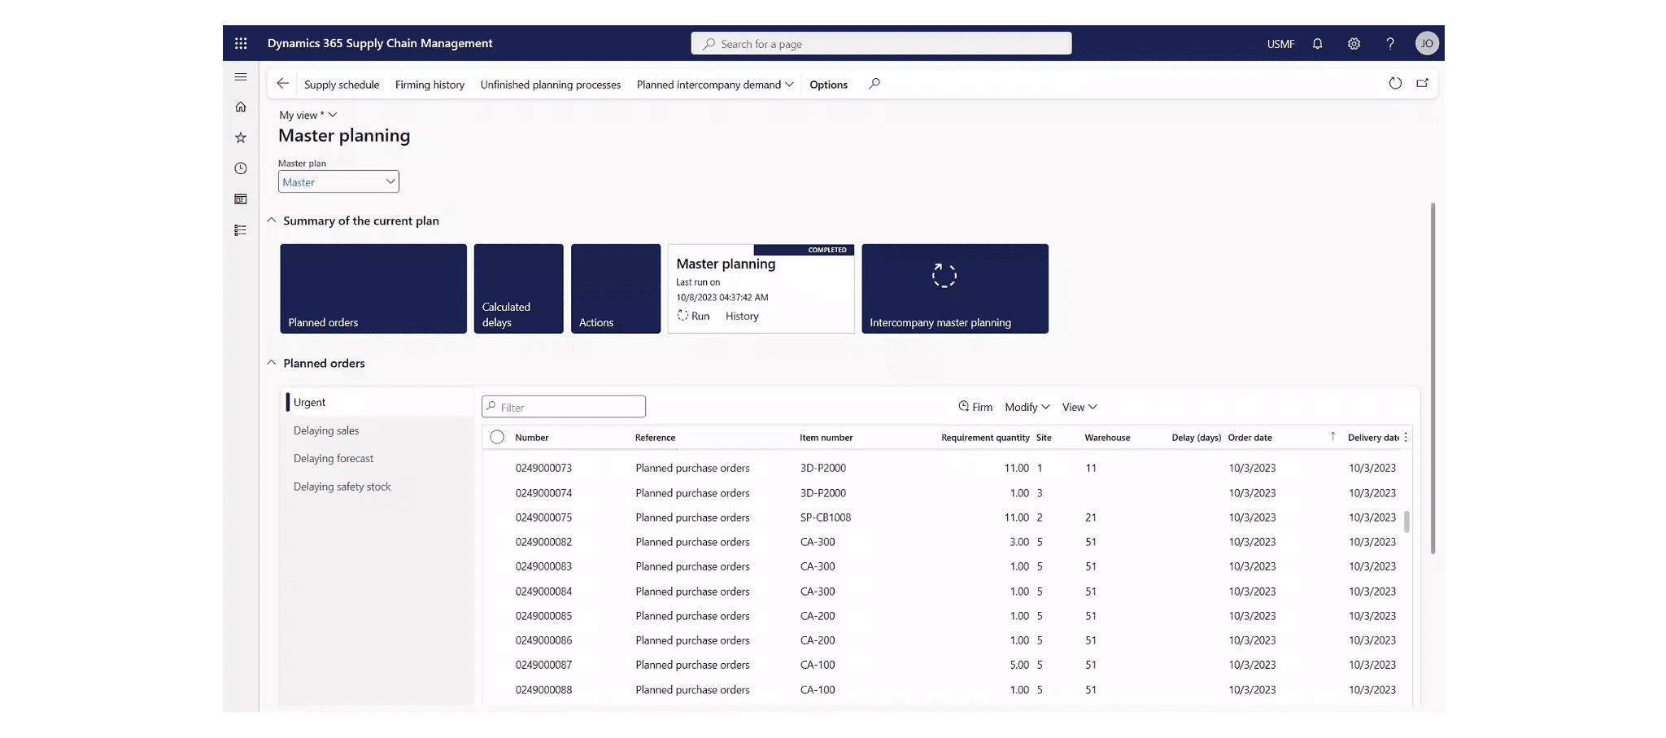This screenshot has height=738, width=1666.
Task: Run master planning
Action: click(693, 316)
